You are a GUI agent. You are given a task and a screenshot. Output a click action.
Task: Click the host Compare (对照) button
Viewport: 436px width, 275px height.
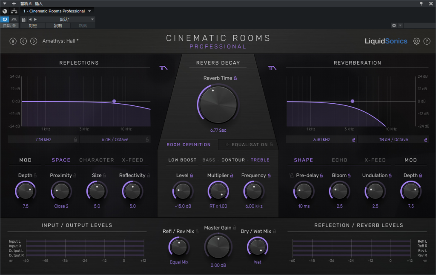click(x=33, y=26)
